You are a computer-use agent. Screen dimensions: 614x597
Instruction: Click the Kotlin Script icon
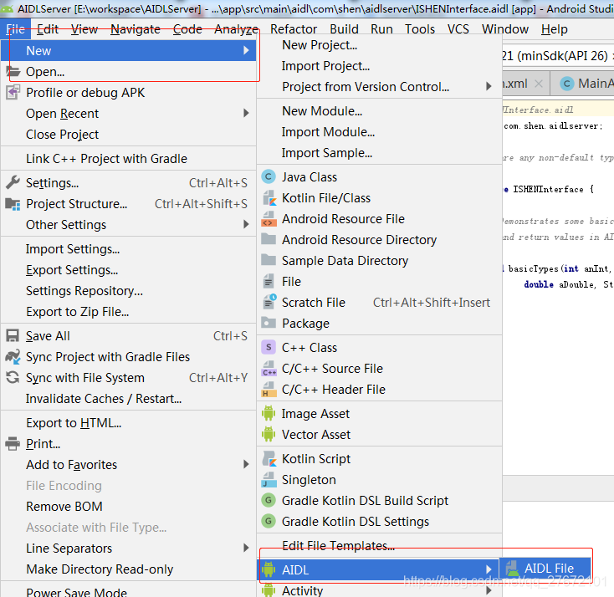pos(269,459)
